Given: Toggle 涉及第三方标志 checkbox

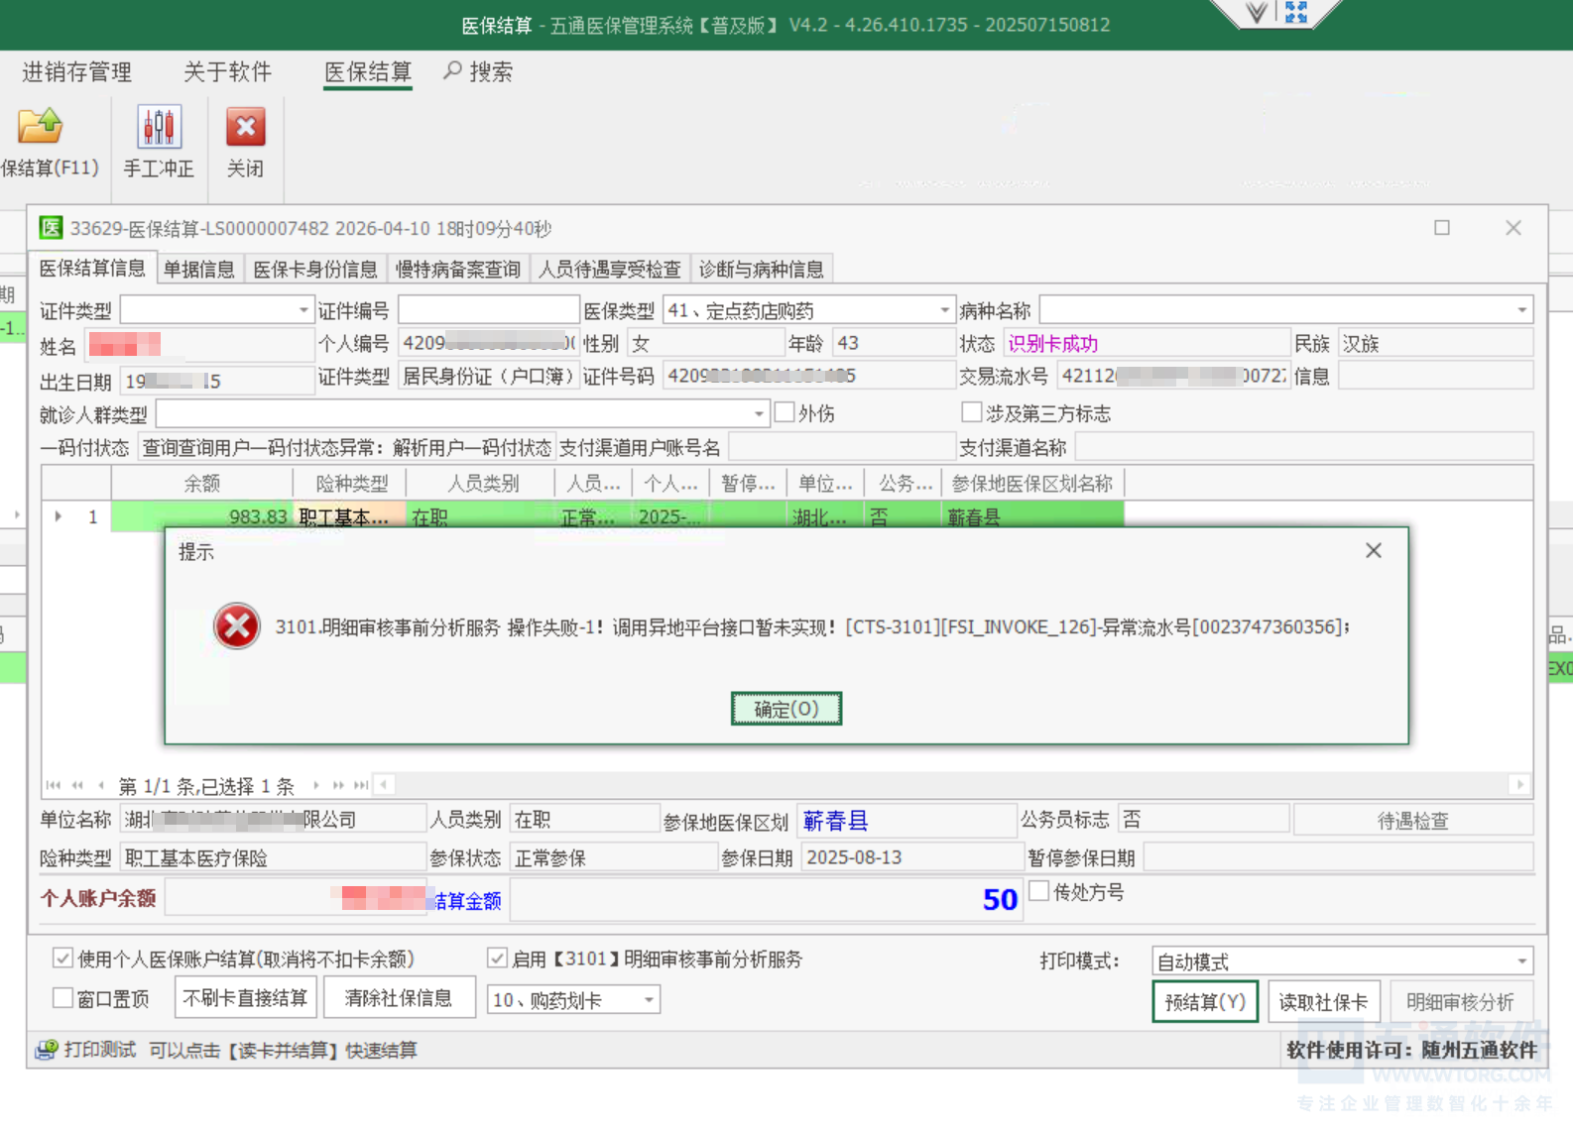Looking at the screenshot, I should pyautogui.click(x=972, y=412).
